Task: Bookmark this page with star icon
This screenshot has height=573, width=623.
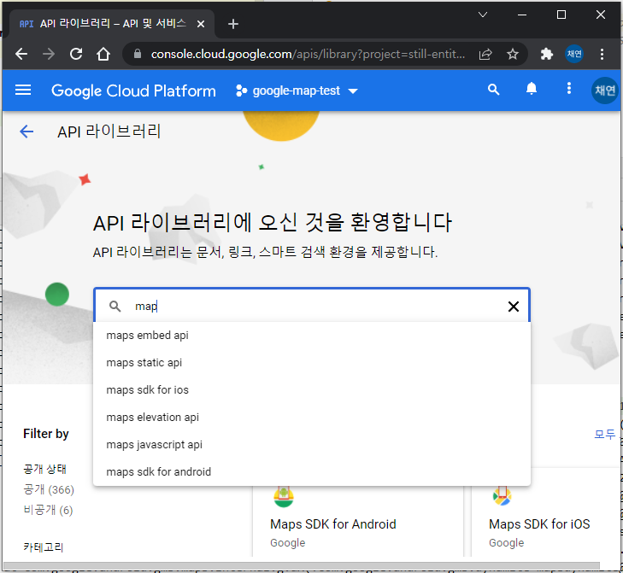Action: coord(513,54)
